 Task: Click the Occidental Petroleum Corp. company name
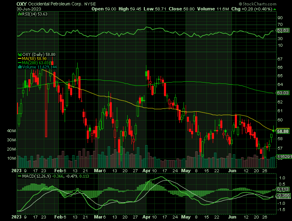point(55,4)
